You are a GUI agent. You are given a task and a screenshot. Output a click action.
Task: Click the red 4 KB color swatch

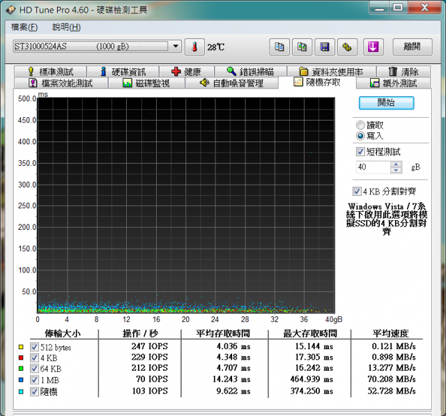pyautogui.click(x=21, y=357)
